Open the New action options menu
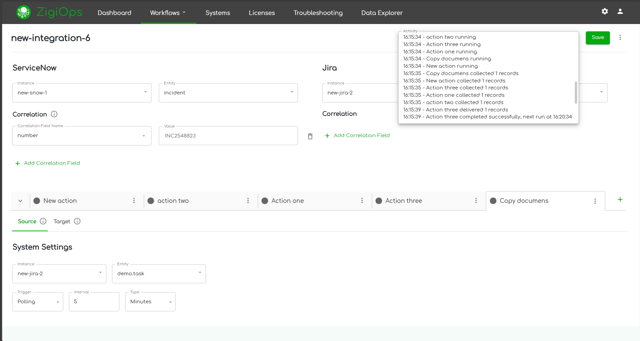Image resolution: width=640 pixels, height=341 pixels. click(134, 201)
